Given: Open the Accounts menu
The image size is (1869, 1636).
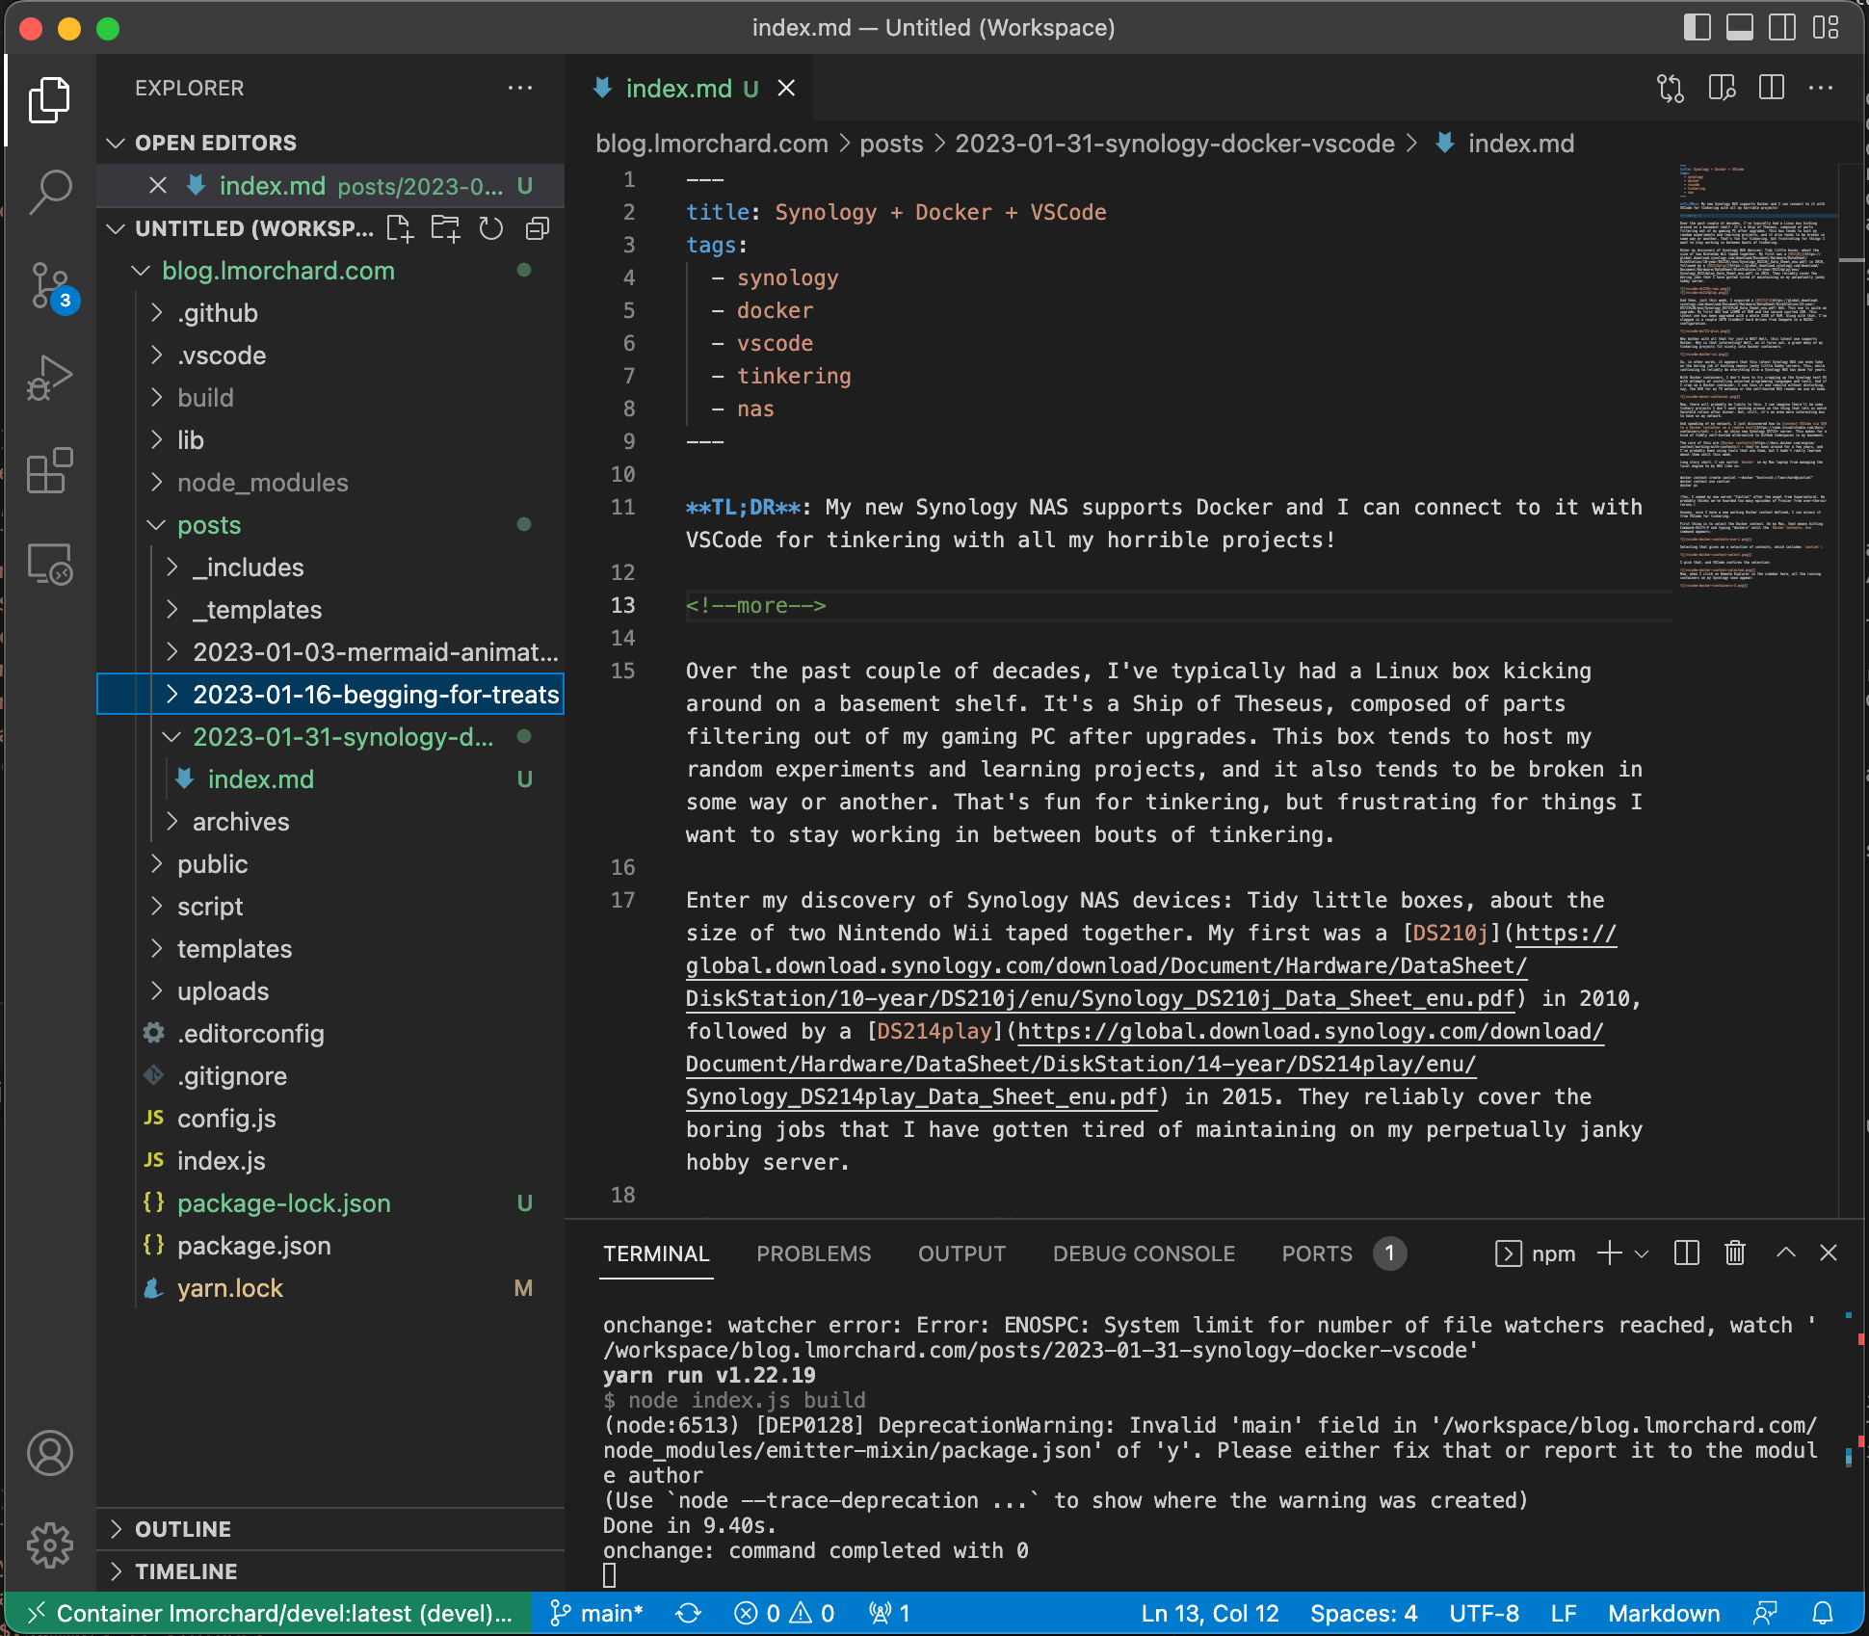Looking at the screenshot, I should point(49,1452).
